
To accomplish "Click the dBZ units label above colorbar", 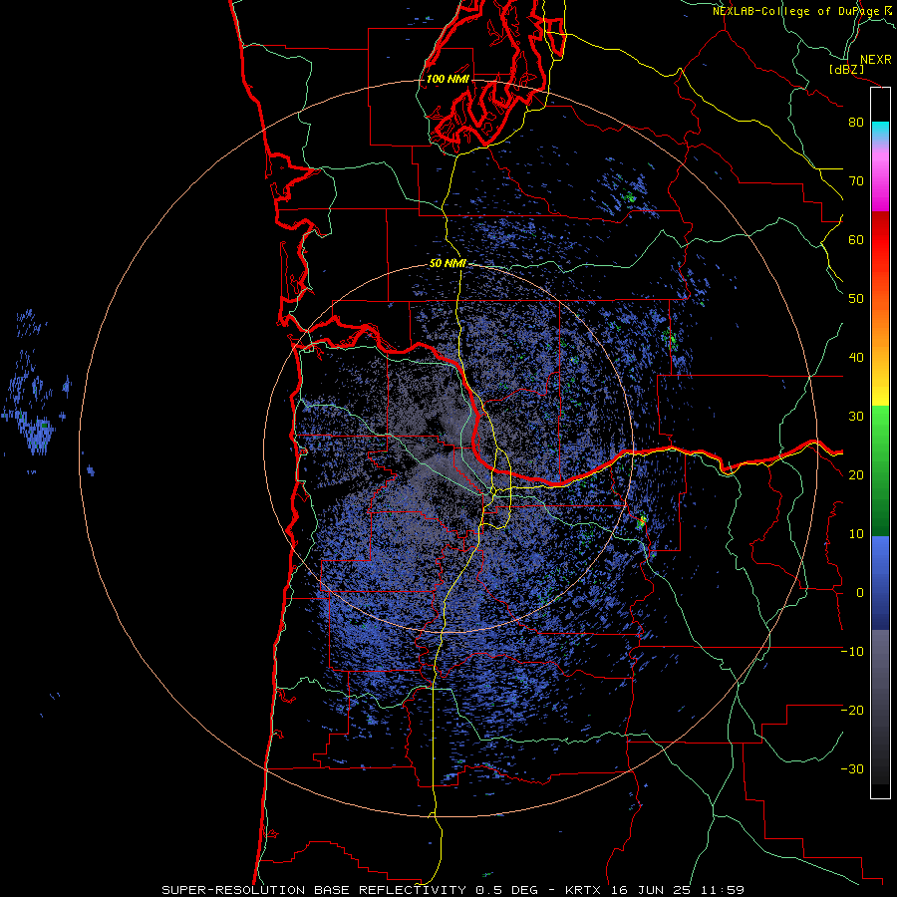I will 846,70.
